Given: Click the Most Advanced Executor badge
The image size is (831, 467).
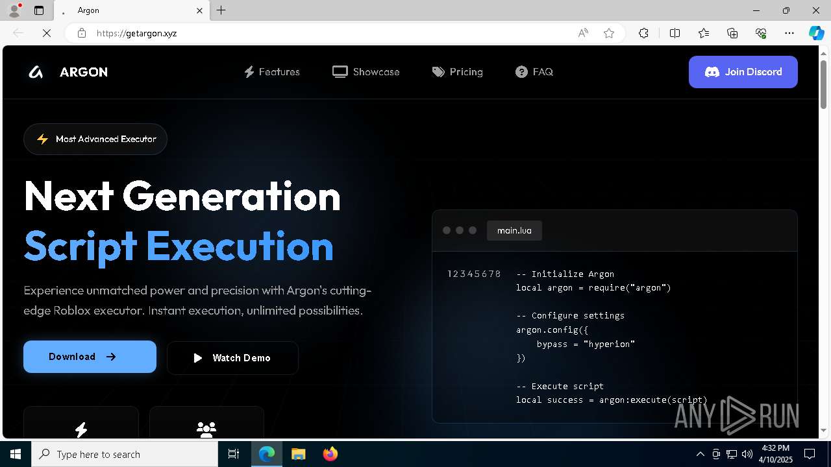Looking at the screenshot, I should (95, 139).
